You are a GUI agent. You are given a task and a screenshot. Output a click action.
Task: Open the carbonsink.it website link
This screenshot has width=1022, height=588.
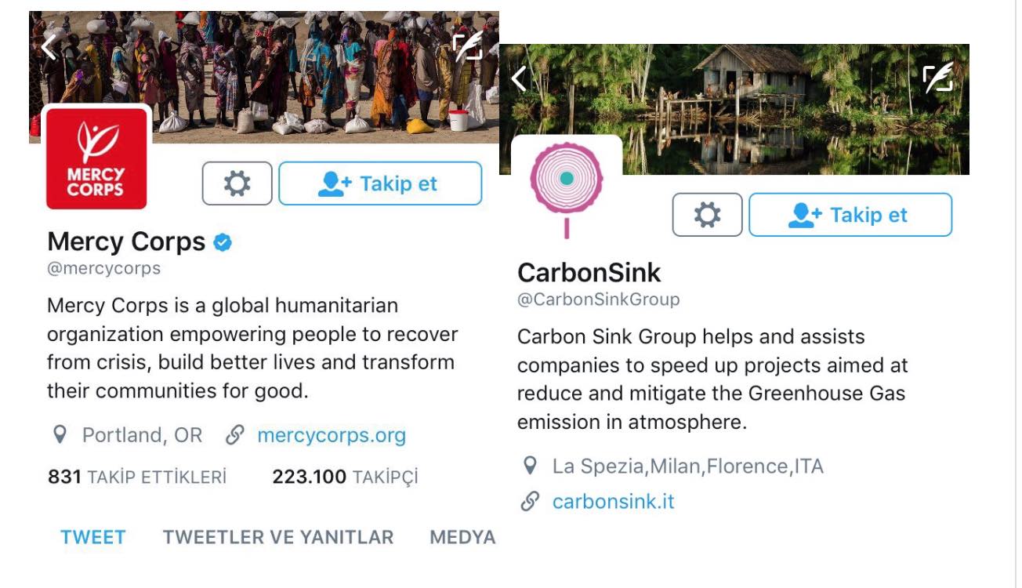[613, 502]
